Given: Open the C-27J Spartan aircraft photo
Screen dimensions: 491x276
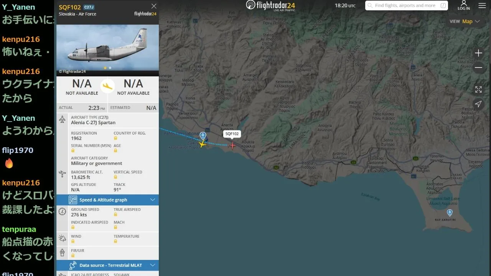Looking at the screenshot, I should tap(107, 48).
